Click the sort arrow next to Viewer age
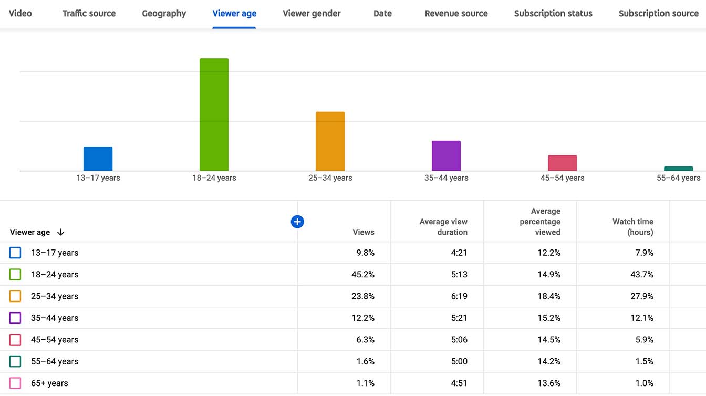The height and width of the screenshot is (396, 706). point(60,232)
